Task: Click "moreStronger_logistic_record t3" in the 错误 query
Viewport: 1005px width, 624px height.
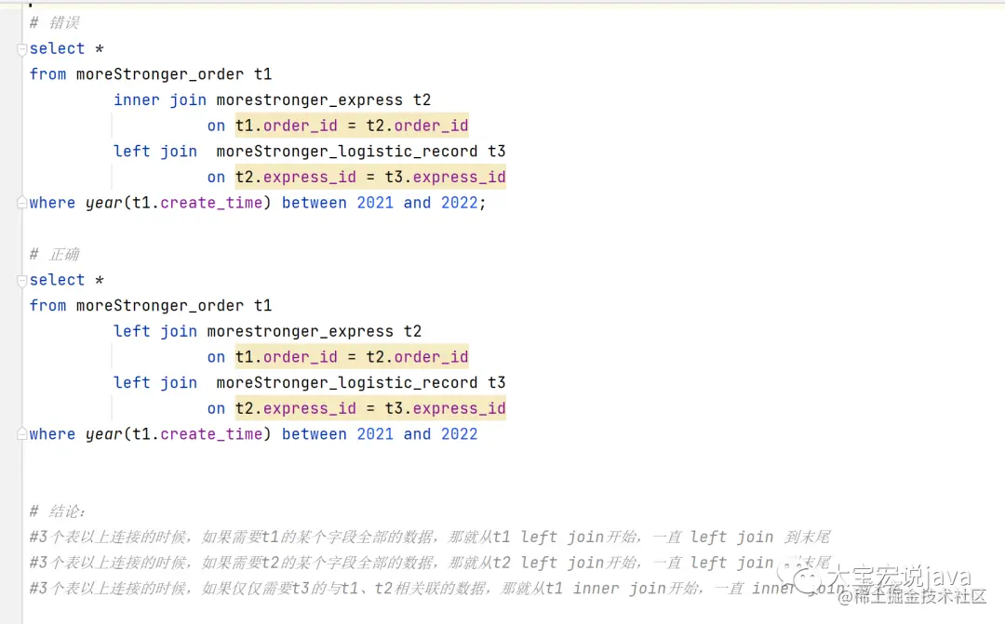Action: point(361,152)
